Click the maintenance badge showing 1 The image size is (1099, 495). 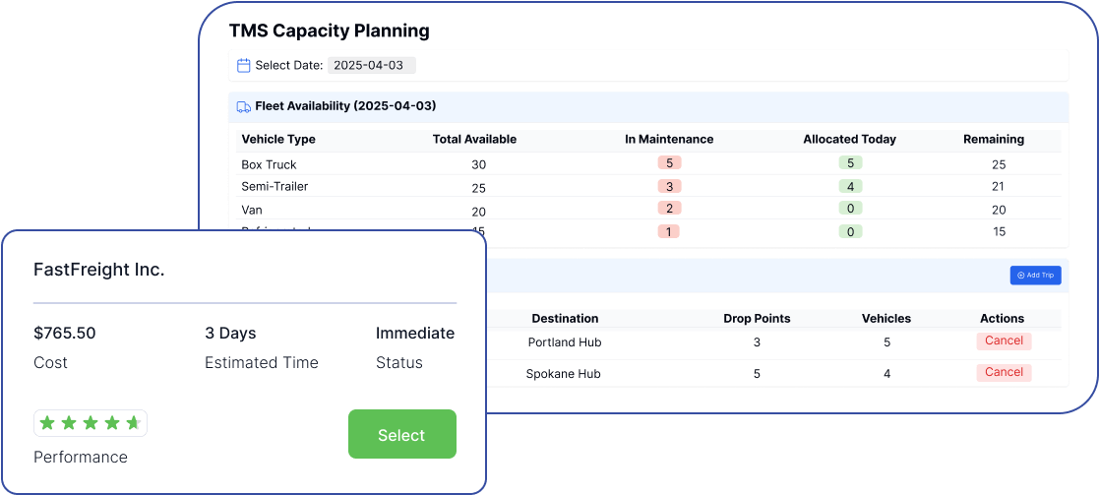[669, 231]
